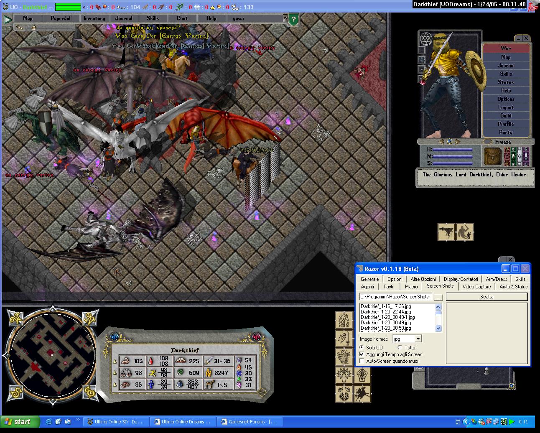Viewport: 540px width, 433px height.
Task: Click the right arrow under the paperdoll figure
Action: 458,142
